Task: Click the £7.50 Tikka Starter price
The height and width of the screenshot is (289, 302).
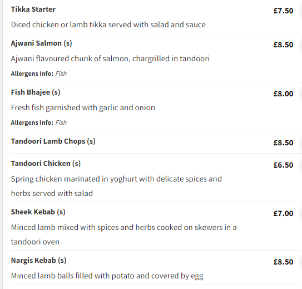Action: (x=283, y=11)
